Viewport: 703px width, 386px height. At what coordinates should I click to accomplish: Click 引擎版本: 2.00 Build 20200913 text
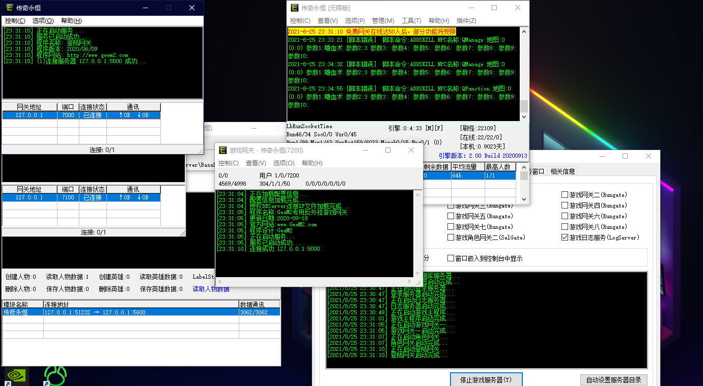click(x=483, y=156)
